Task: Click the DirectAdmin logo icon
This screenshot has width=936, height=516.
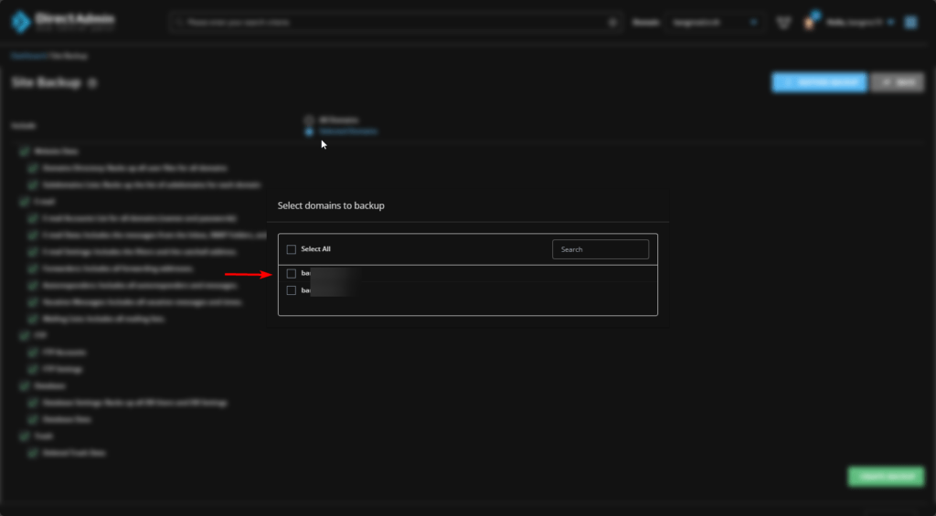Action: tap(20, 22)
